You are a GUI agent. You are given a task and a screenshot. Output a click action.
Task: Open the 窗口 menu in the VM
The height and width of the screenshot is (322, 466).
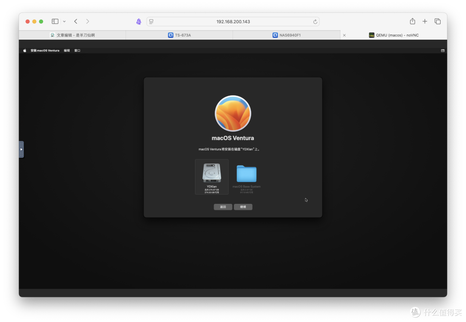(77, 50)
